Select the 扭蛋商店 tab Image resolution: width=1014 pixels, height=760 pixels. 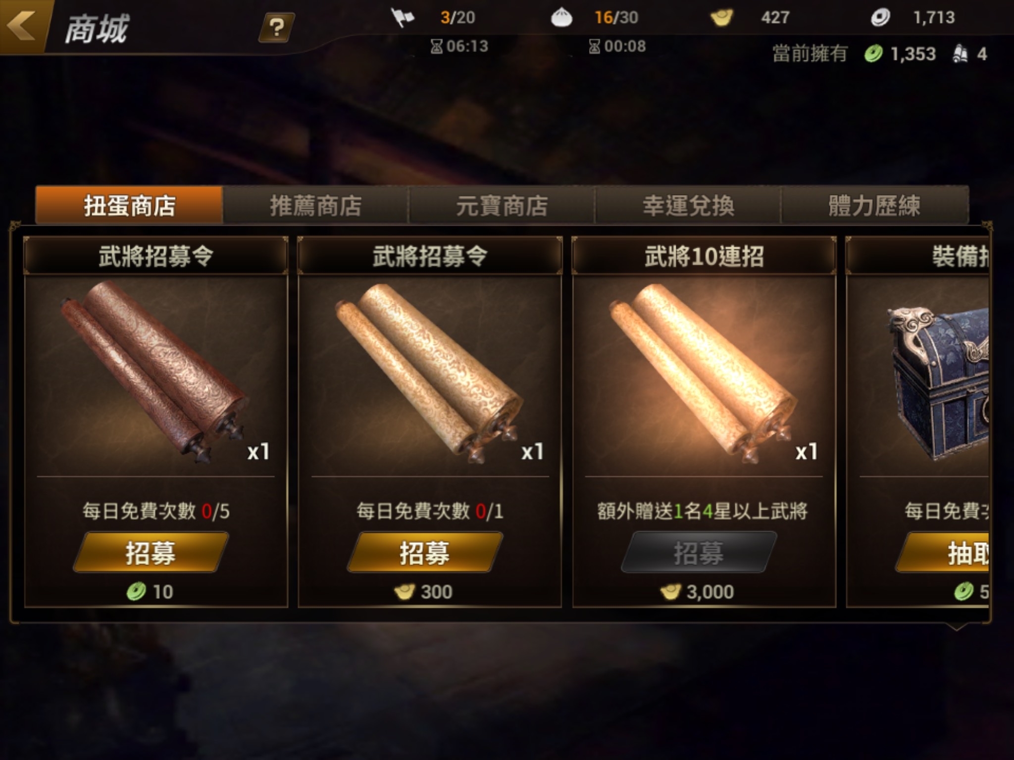coord(129,205)
